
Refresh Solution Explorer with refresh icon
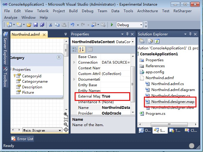(157, 41)
